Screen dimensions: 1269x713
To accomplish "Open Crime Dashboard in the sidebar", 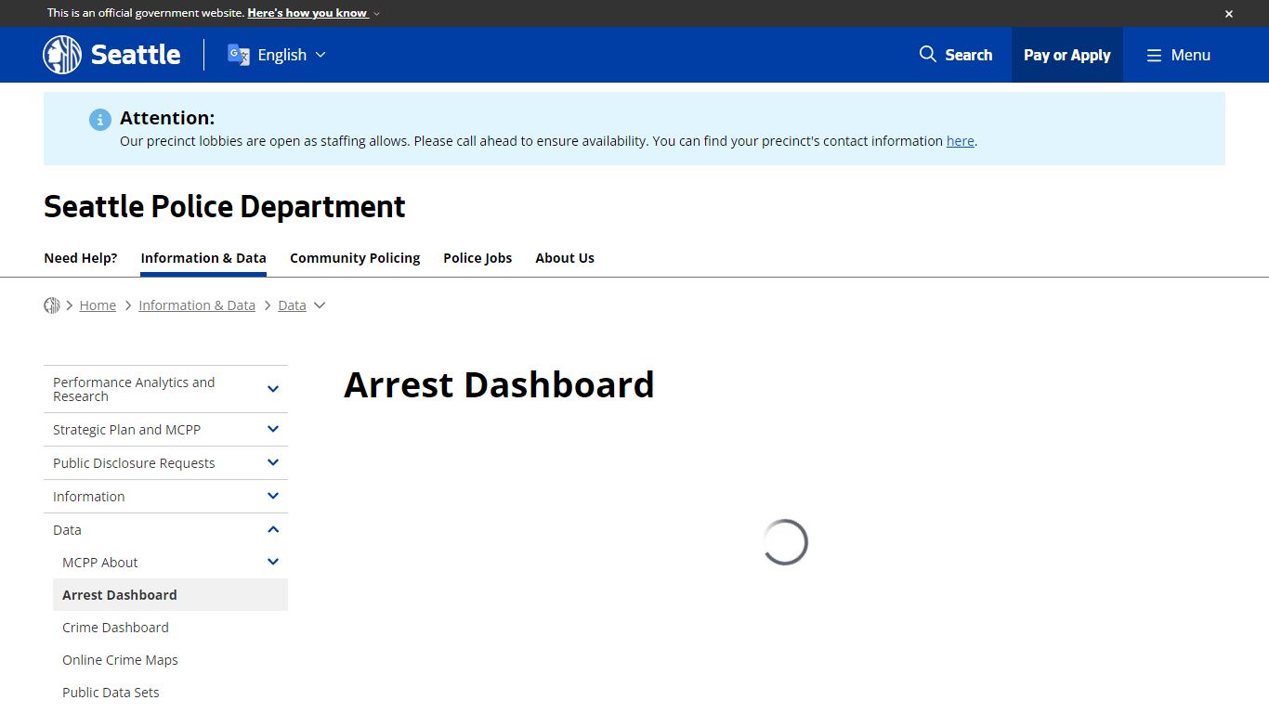I will click(115, 628).
